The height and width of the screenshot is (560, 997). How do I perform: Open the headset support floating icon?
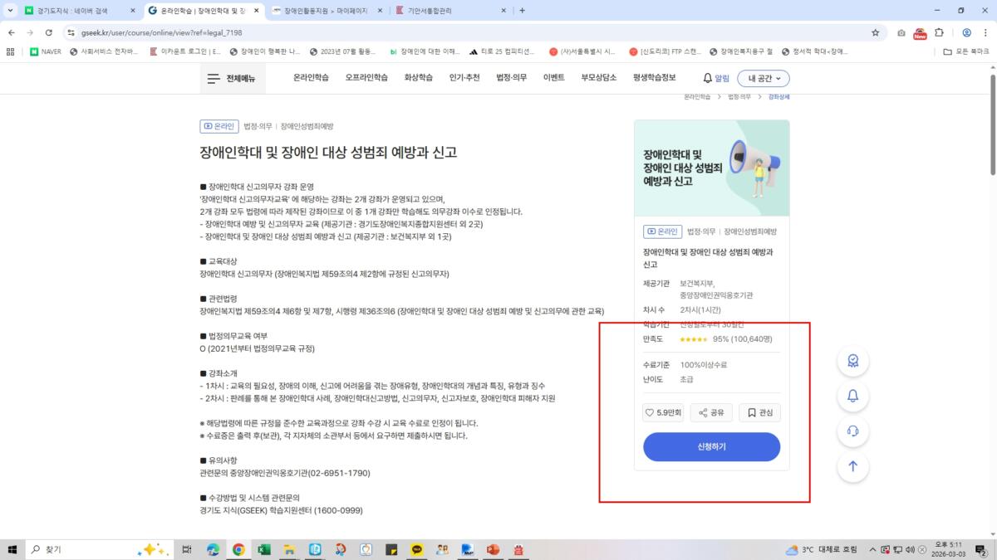[852, 431]
